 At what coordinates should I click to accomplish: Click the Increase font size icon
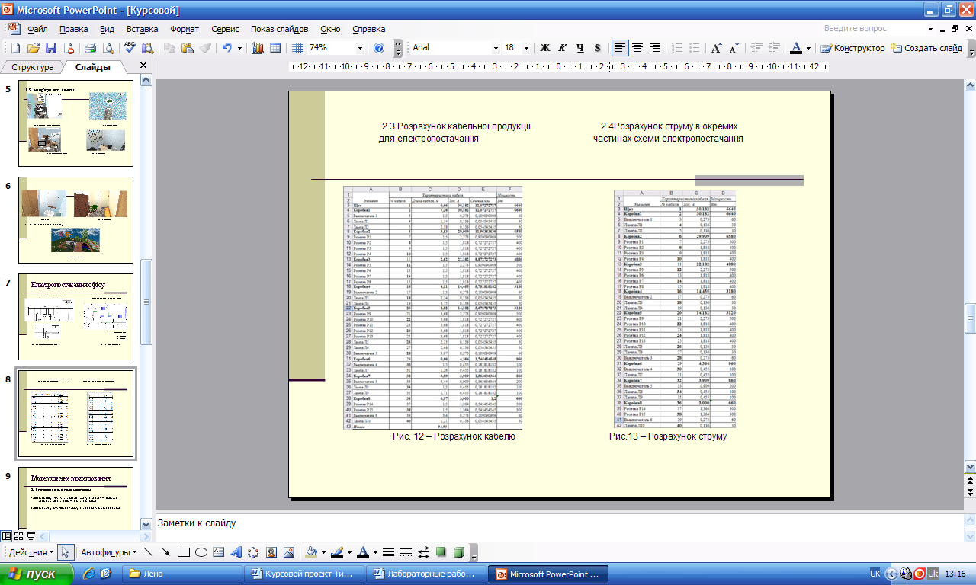716,48
